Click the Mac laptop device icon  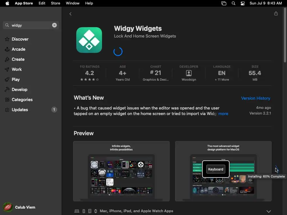(77, 211)
